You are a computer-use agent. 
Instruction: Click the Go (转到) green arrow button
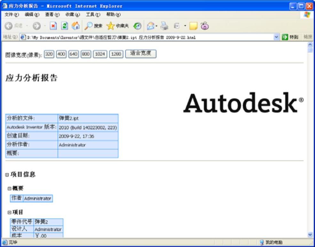[x=290, y=37]
